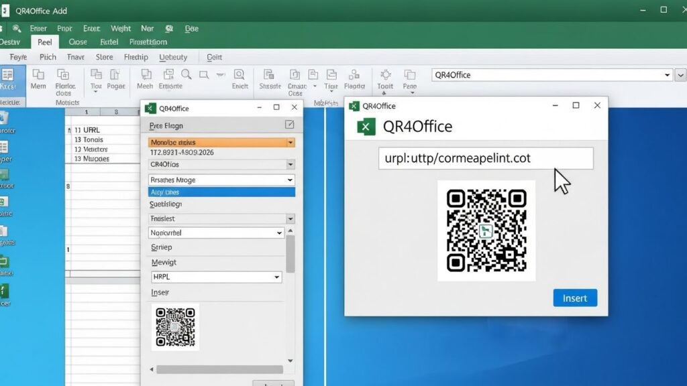This screenshot has height=386, width=687.
Task: Open the Flagdct ribbon tool
Action: 354,76
